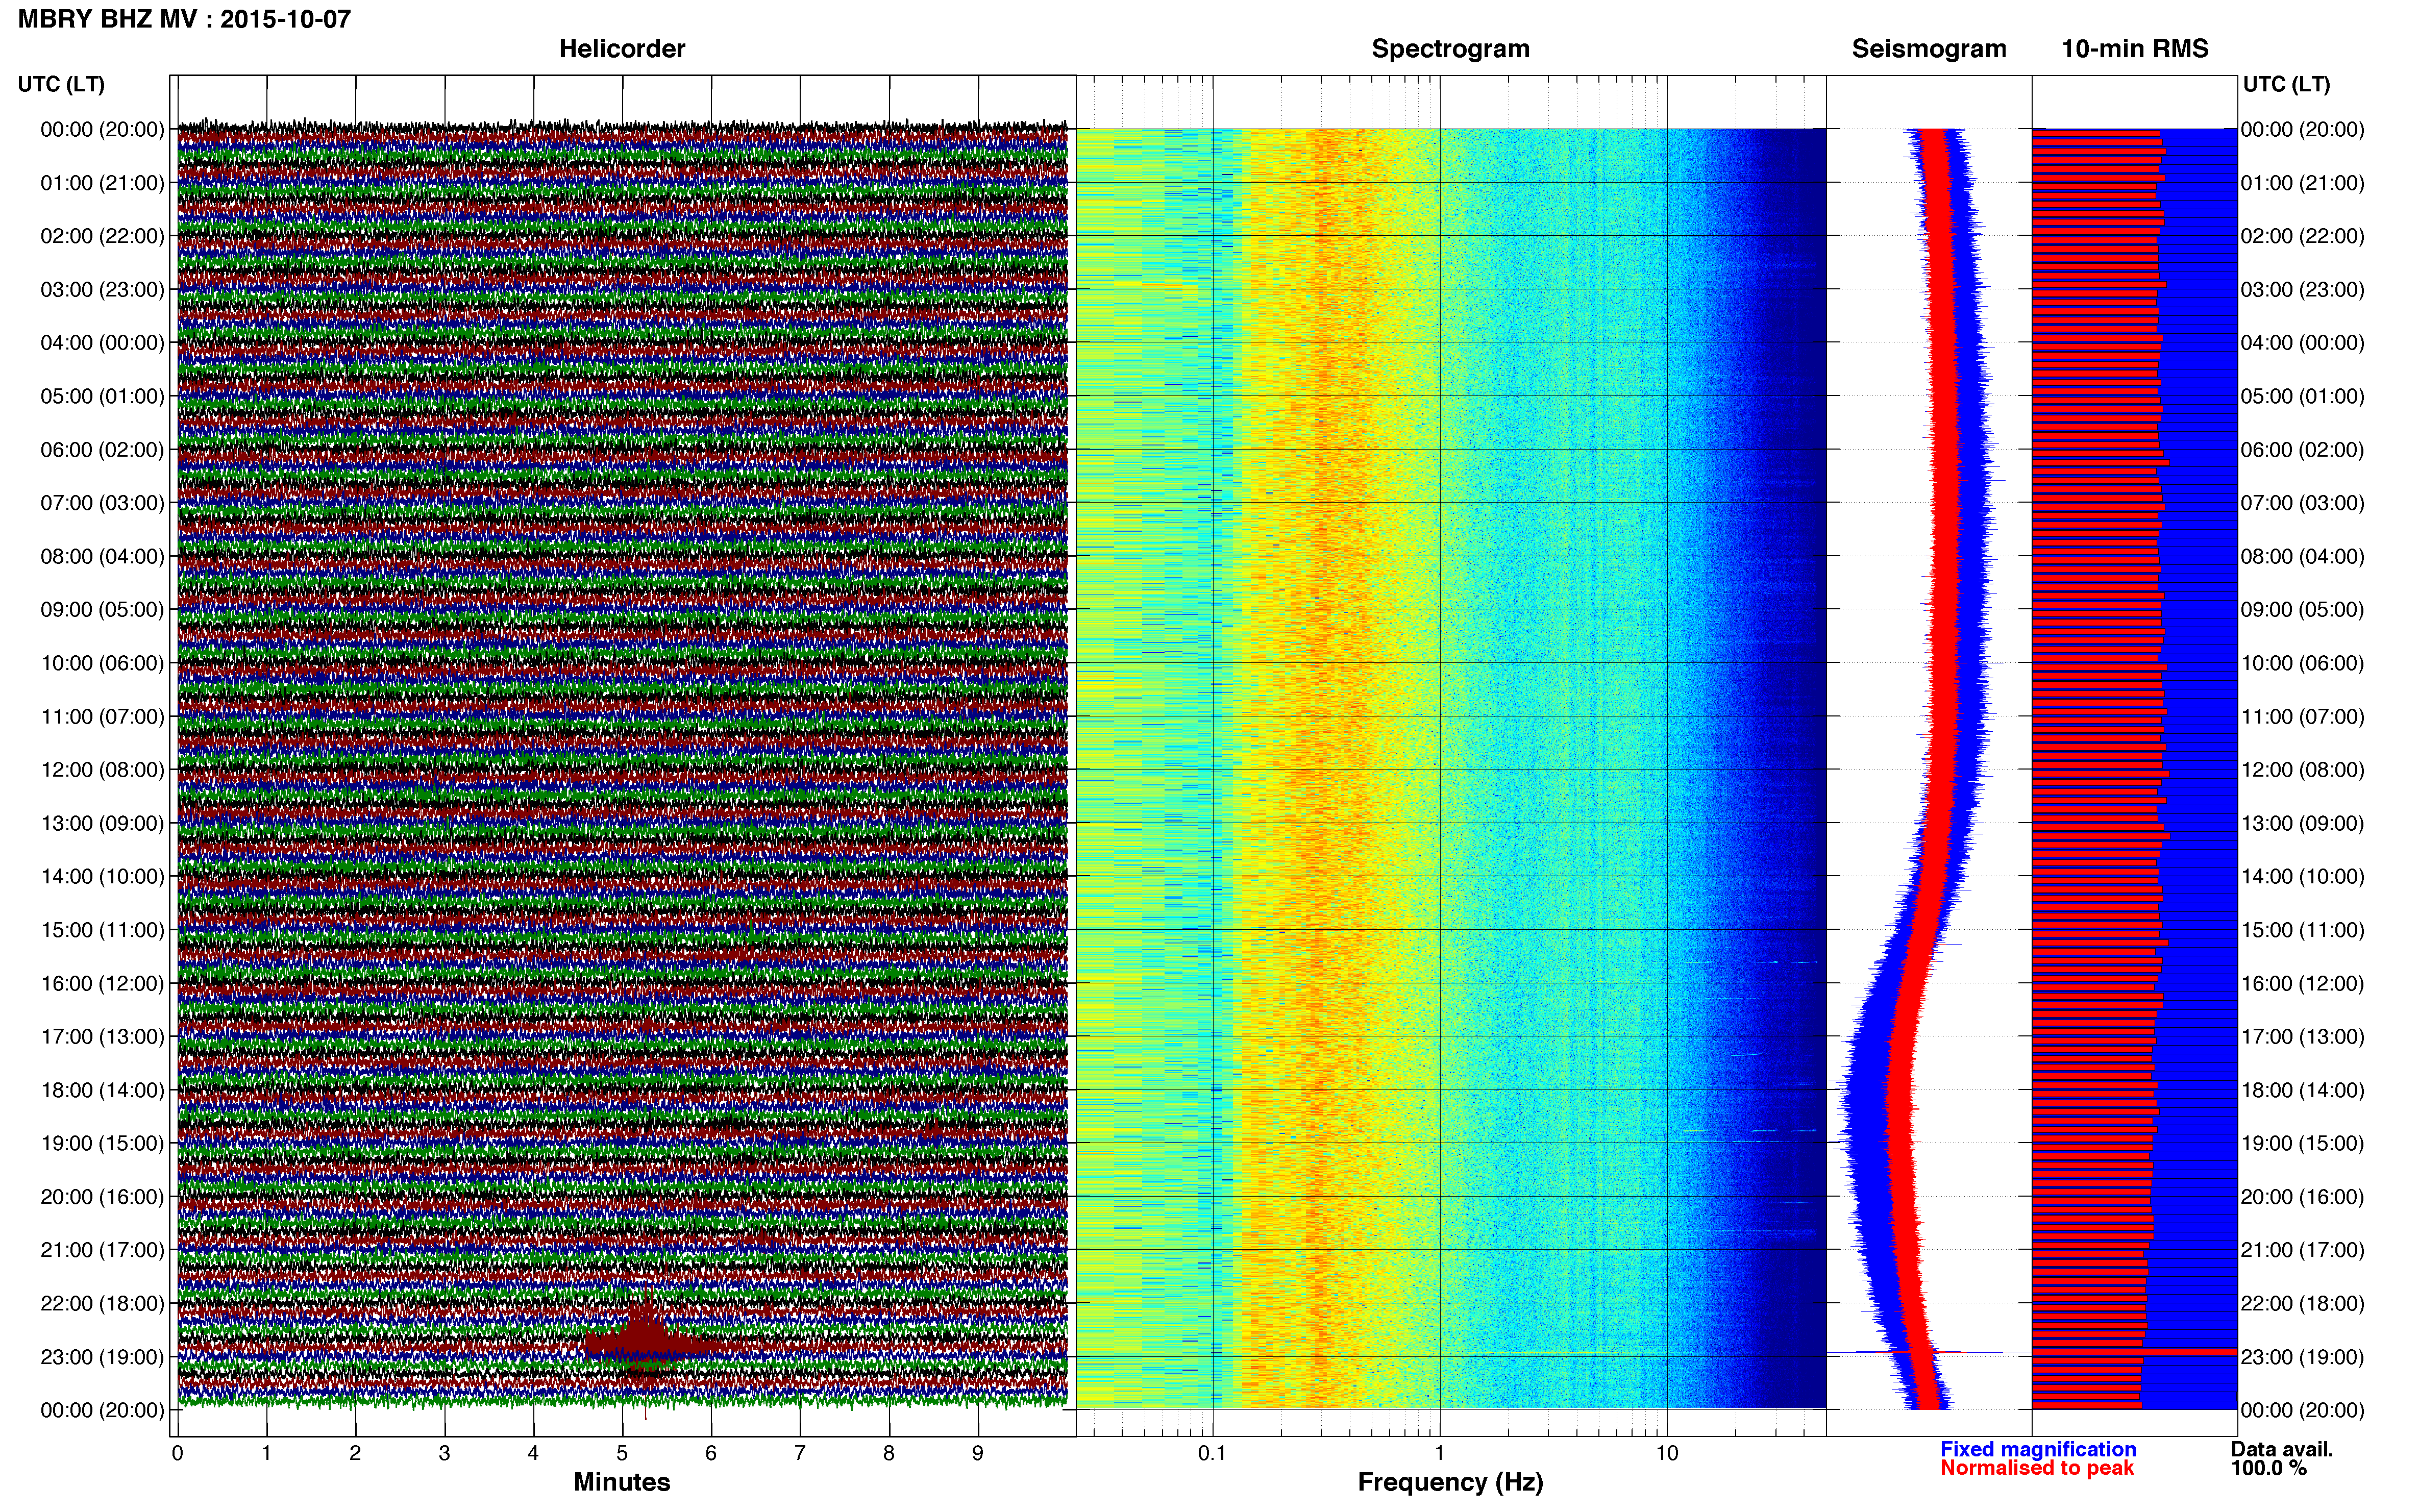The image size is (2419, 1512).
Task: Click '16:00 (12:00)' on helicorder time axis
Action: [x=102, y=984]
